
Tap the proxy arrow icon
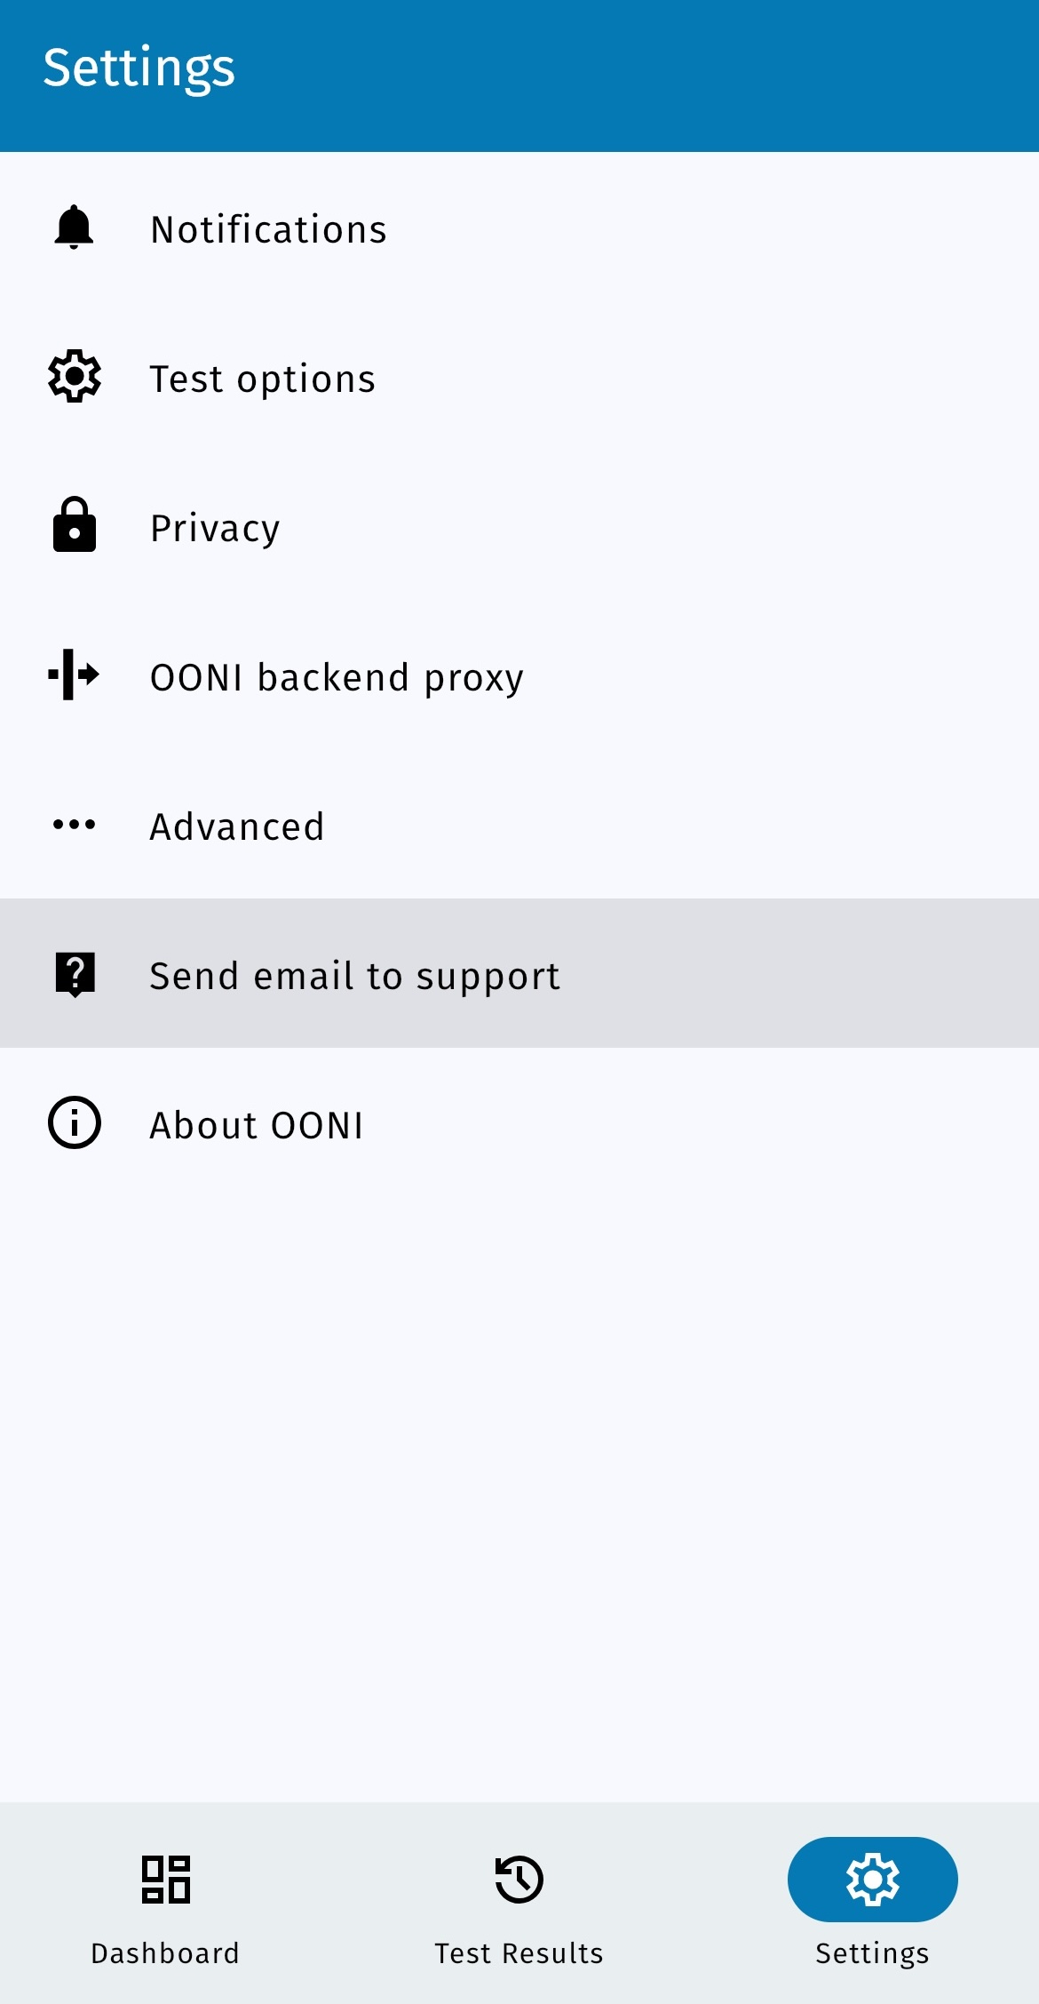75,675
